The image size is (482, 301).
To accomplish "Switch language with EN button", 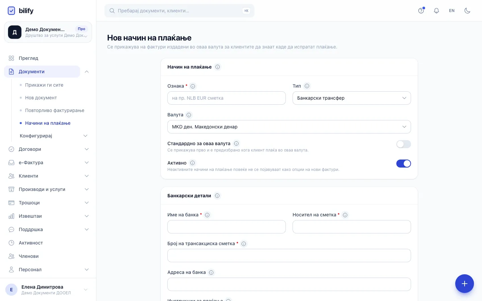I will click(452, 11).
